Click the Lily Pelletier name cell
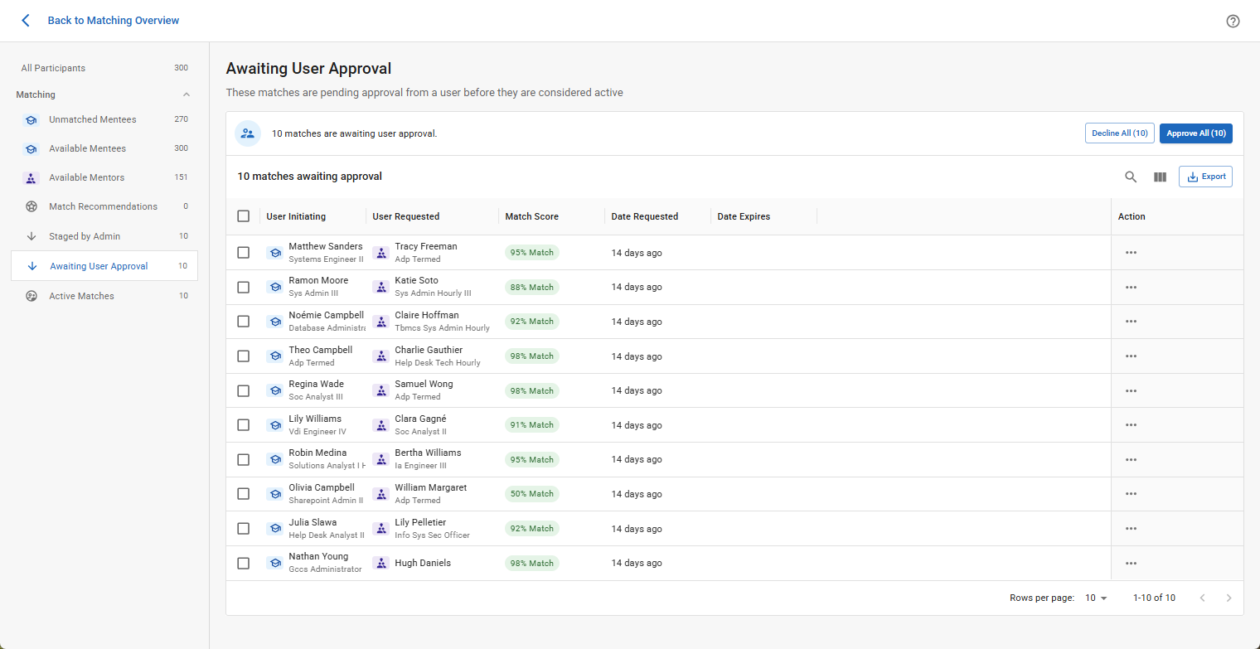Viewport: 1260px width, 649px height. [x=420, y=522]
